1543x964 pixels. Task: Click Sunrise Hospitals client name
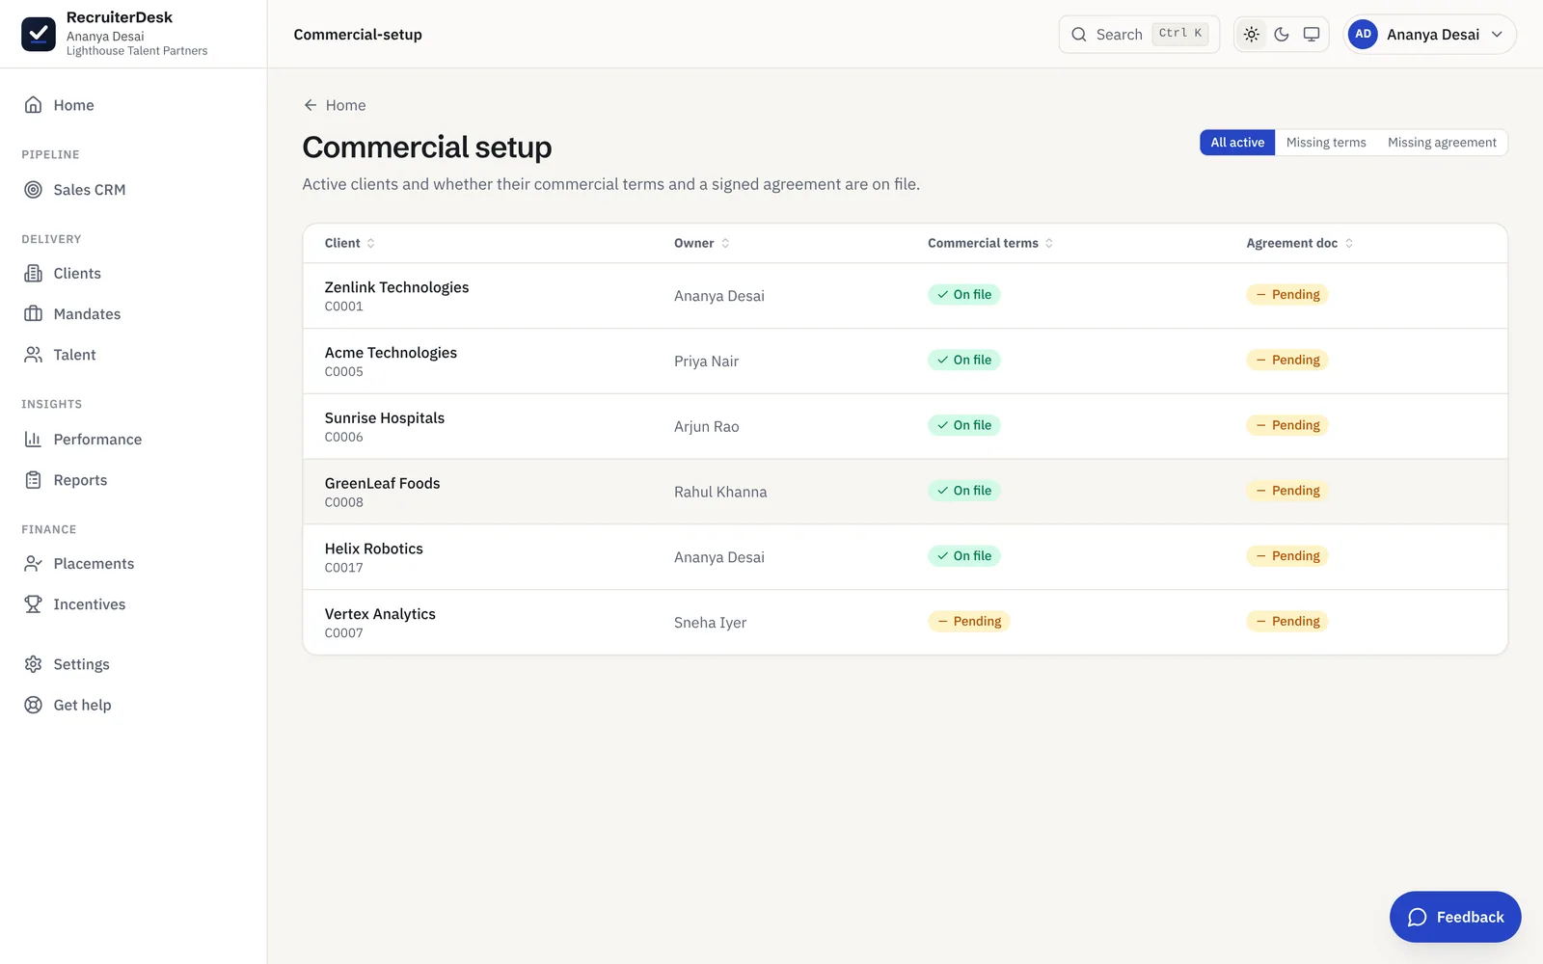pyautogui.click(x=385, y=418)
